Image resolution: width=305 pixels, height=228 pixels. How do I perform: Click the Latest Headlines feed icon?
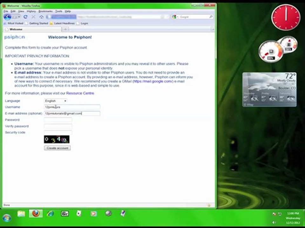pos(51,23)
